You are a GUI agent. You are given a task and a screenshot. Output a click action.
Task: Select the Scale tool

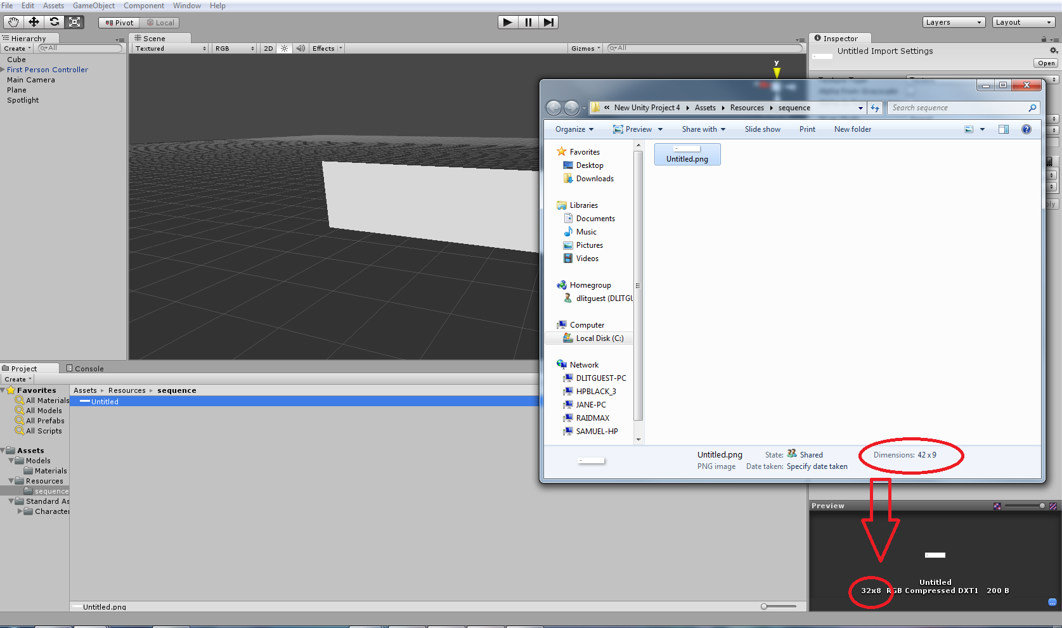74,22
